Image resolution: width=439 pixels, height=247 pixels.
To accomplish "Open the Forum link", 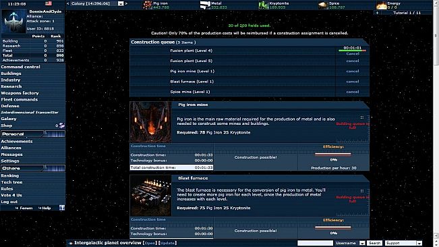I will click(x=24, y=208).
